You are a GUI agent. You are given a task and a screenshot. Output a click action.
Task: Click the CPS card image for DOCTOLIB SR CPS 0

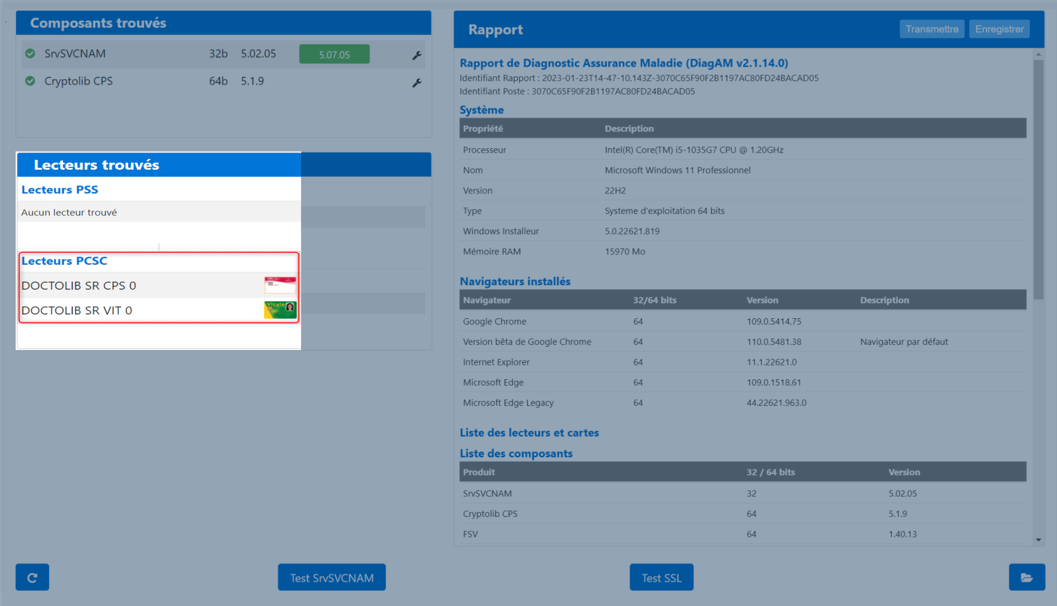280,285
